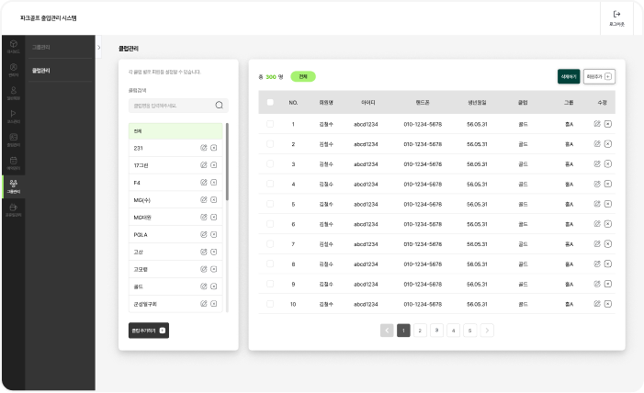Go to next page with right arrow
This screenshot has width=644, height=393.
point(487,330)
